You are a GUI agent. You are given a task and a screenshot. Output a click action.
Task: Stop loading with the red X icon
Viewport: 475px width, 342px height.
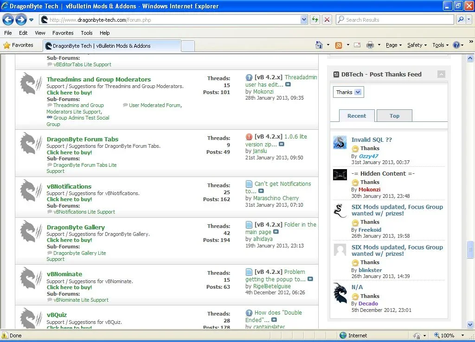[327, 19]
